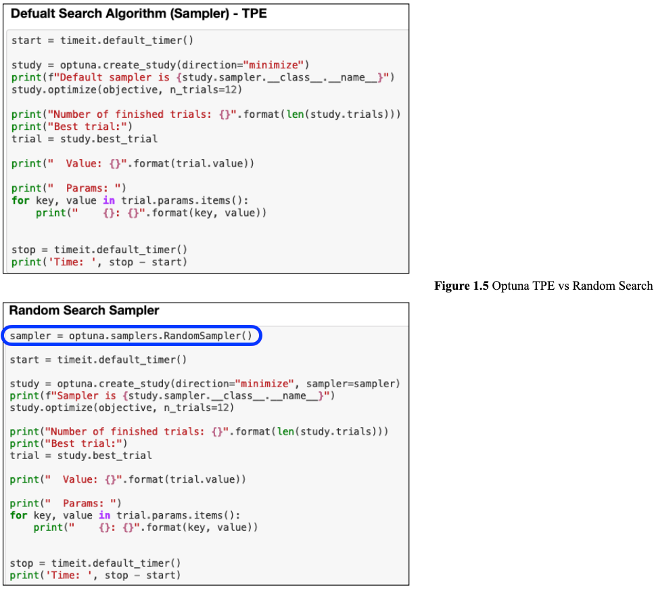Click the print 'Time: ' line in Random Search cell

pyautogui.click(x=95, y=575)
